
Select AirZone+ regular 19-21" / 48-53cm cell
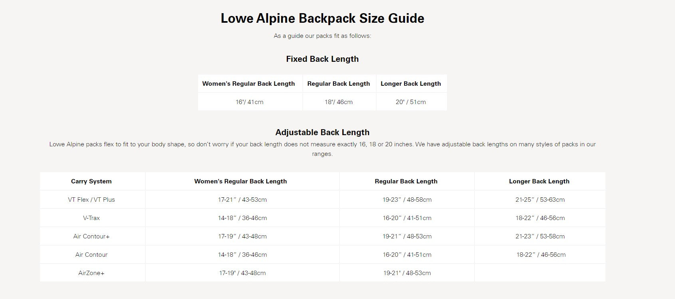point(407,273)
